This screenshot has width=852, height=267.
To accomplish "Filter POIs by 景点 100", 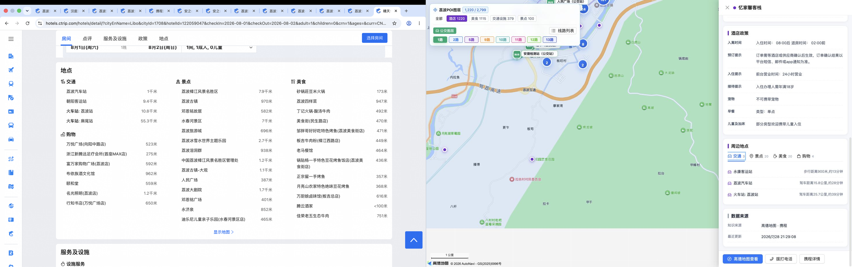I will (527, 19).
